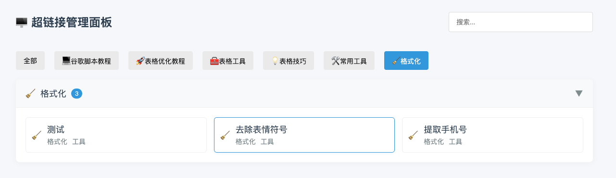The width and height of the screenshot is (616, 178).
Task: Click the broom icon on 测试 card
Action: pyautogui.click(x=37, y=135)
